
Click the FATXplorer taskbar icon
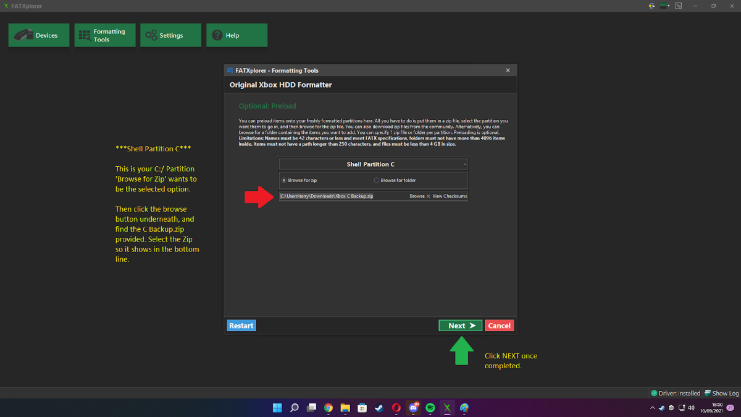point(447,408)
